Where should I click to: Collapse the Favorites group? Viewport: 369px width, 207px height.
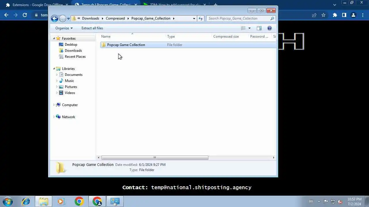[x=54, y=39]
